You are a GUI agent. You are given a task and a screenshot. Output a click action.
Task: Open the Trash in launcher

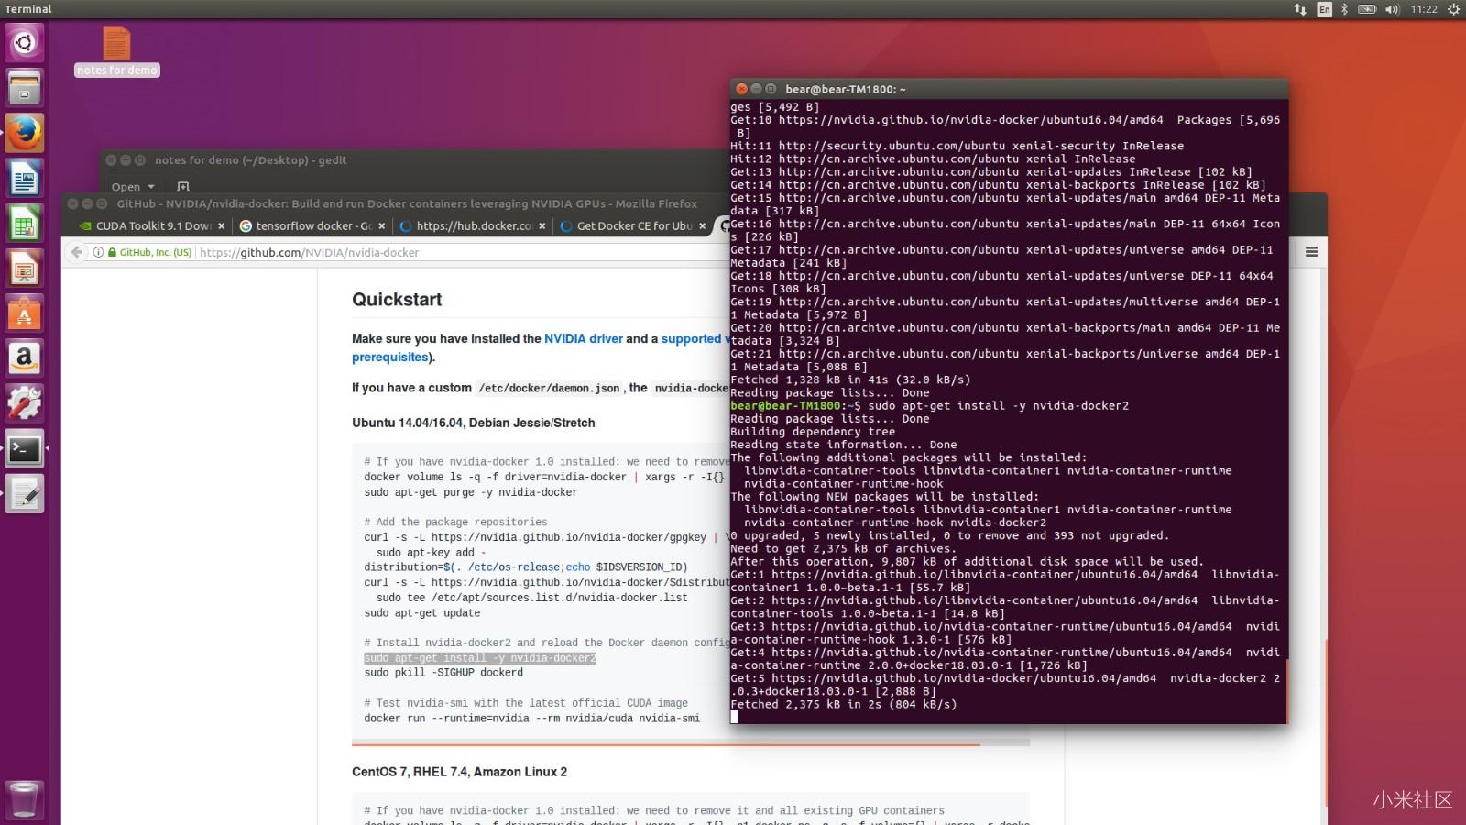tap(25, 799)
